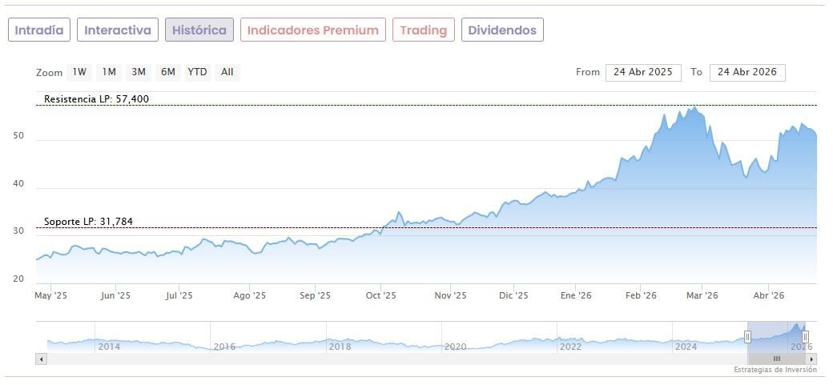The image size is (833, 385).
Task: Click the navigator scrollbar thumb
Action: point(776,359)
